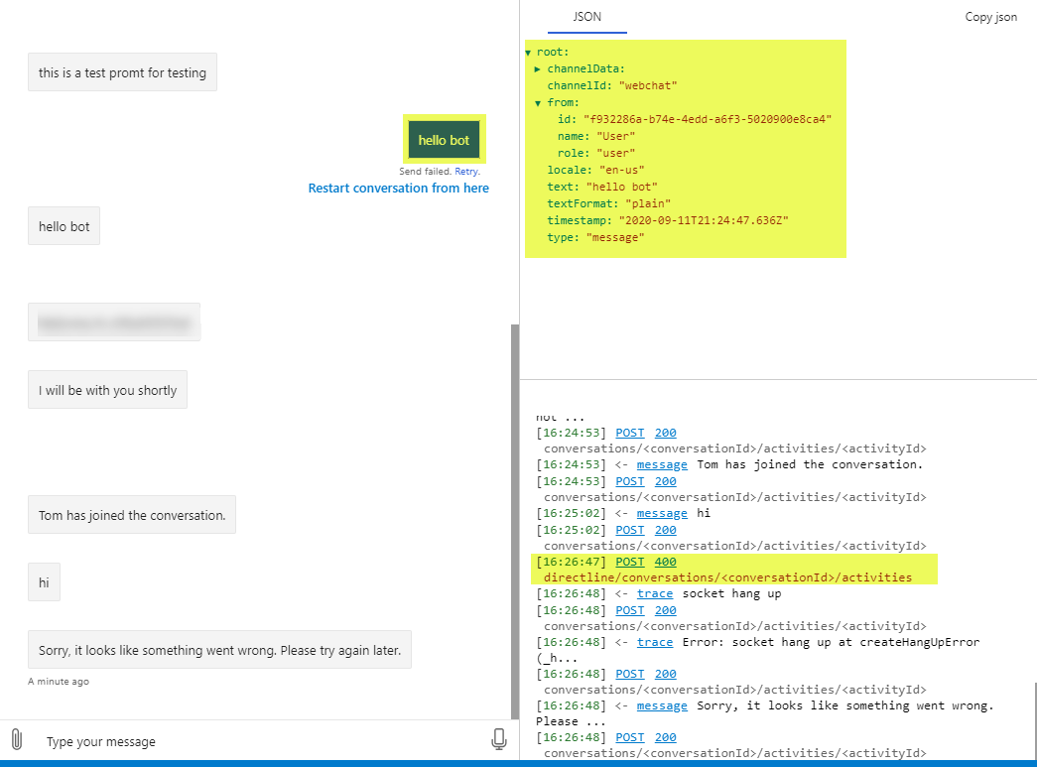This screenshot has height=767, width=1037.
Task: Click the 200 status link at 16:24:53
Action: tap(665, 433)
